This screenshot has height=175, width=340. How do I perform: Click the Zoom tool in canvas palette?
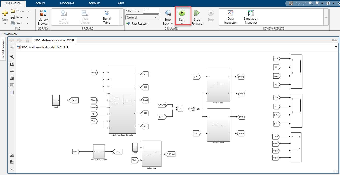12,57
